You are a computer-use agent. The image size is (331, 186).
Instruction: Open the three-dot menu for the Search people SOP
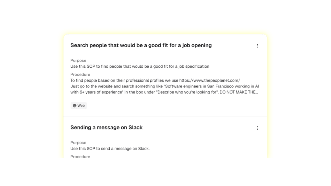point(258,46)
